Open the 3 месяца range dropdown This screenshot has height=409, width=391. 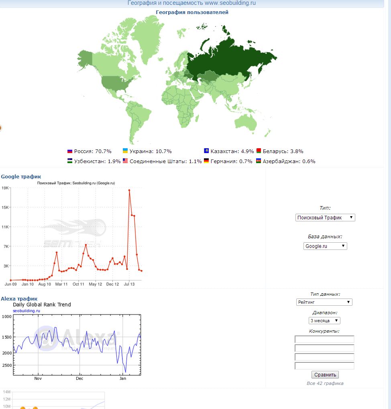[x=324, y=321]
